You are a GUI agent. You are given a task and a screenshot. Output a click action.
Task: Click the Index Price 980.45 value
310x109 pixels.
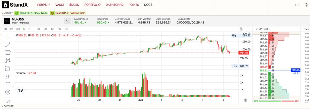(x=103, y=23)
